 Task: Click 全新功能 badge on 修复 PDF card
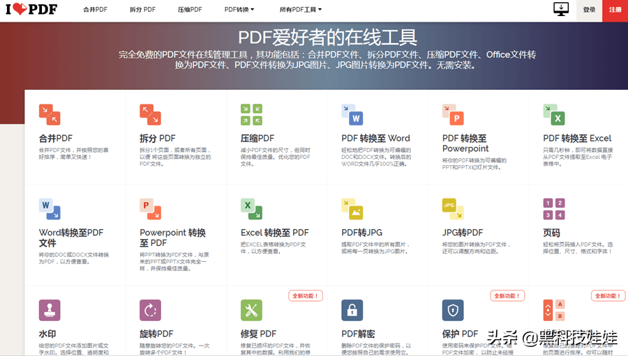click(306, 296)
